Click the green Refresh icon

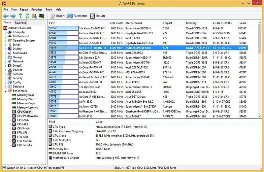click(27, 16)
